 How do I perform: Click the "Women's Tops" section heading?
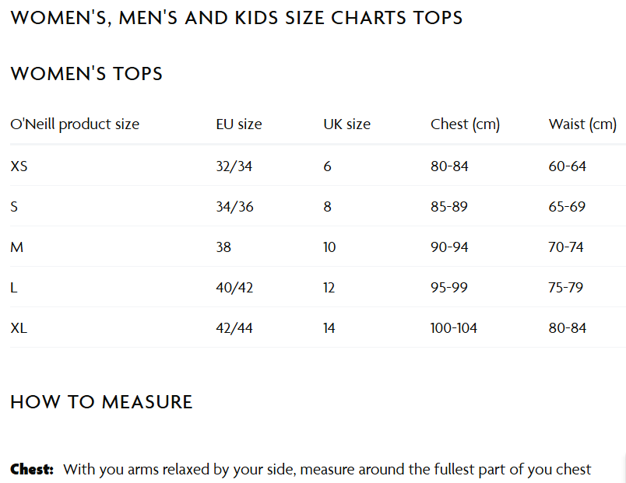pos(86,74)
